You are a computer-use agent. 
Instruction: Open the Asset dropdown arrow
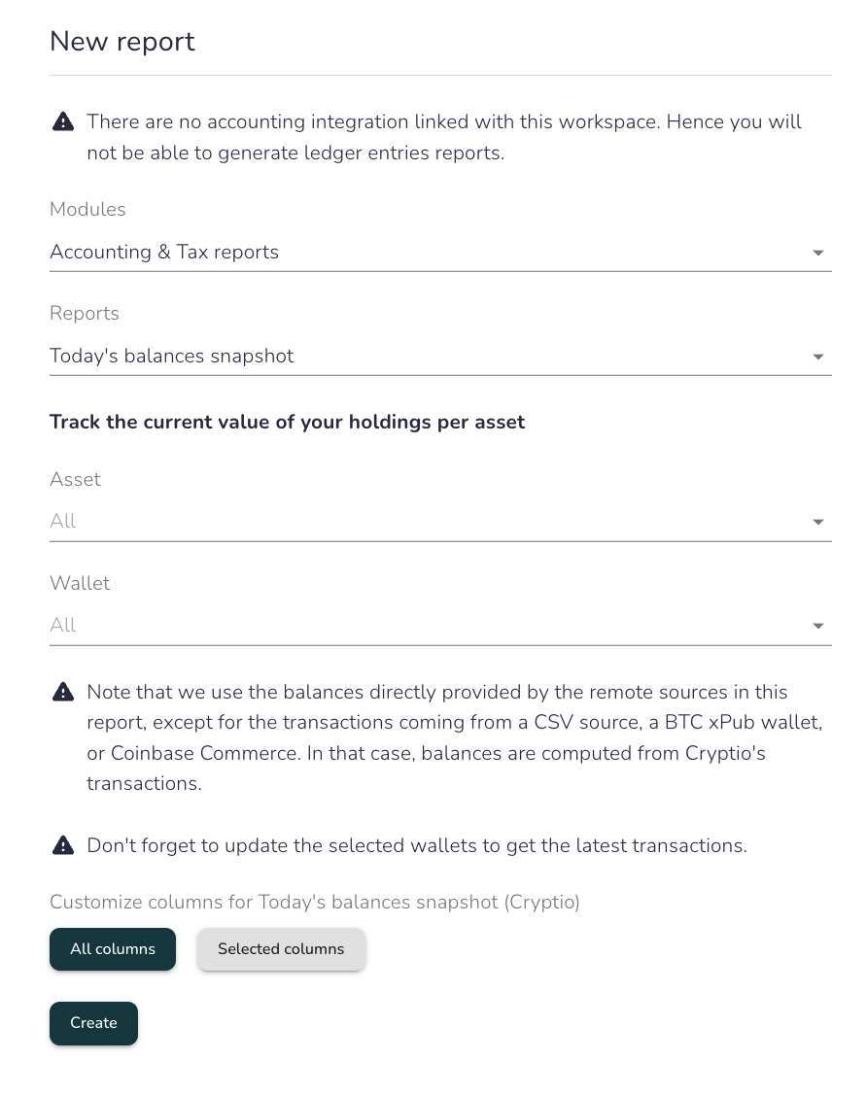818,522
